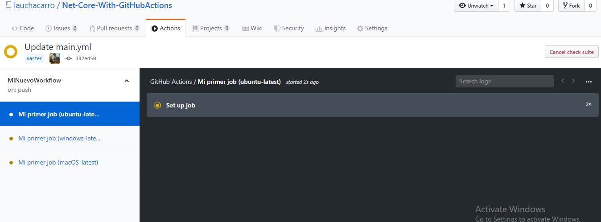This screenshot has width=601, height=222.
Task: Click the on: push trigger text
Action: pos(20,90)
